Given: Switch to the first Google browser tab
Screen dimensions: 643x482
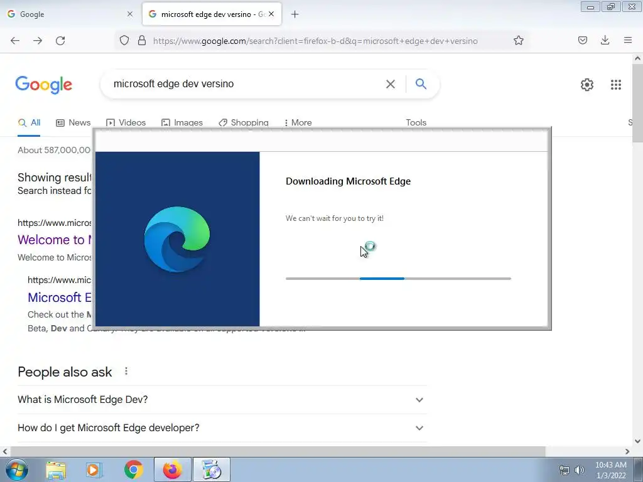Looking at the screenshot, I should pyautogui.click(x=70, y=14).
